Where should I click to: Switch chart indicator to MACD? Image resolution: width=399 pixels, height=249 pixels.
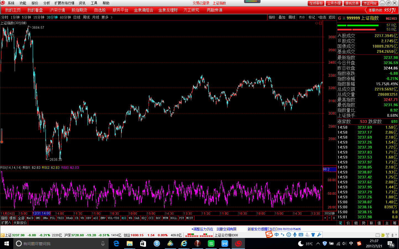click(x=30, y=218)
